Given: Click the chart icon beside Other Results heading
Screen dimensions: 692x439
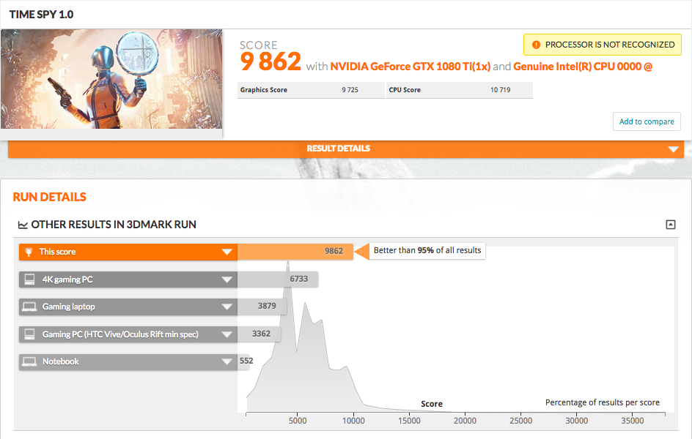Looking at the screenshot, I should 23,225.
